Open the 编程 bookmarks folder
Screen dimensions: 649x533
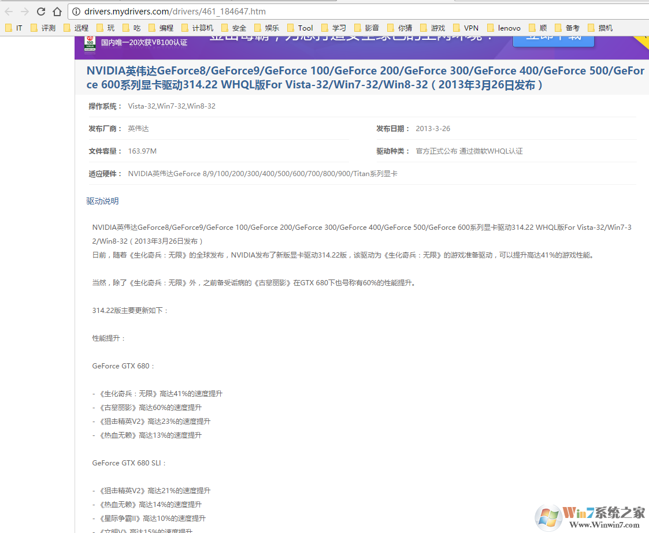coord(161,28)
